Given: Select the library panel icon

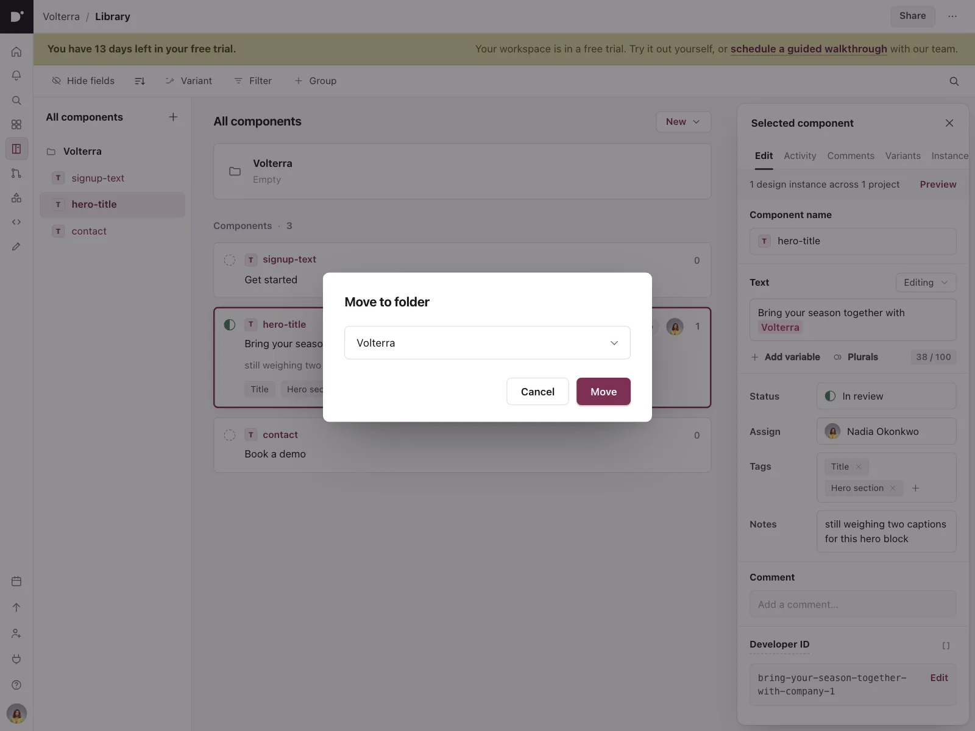Looking at the screenshot, I should point(16,149).
